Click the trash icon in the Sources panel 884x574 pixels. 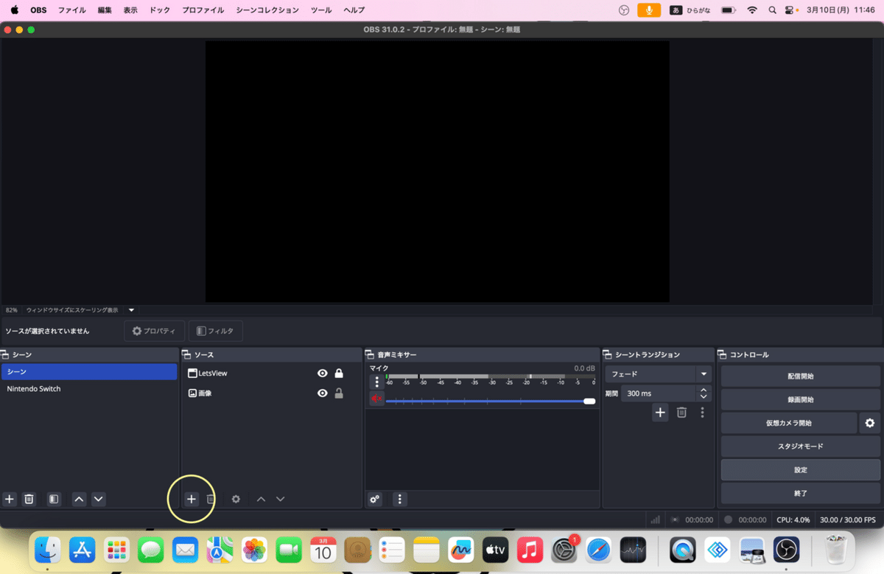tap(211, 499)
